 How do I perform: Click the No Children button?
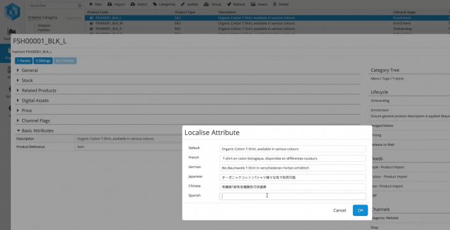tap(65, 61)
